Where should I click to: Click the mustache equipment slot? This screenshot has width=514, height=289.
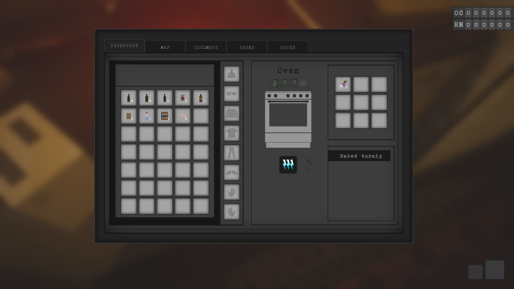[x=231, y=172]
